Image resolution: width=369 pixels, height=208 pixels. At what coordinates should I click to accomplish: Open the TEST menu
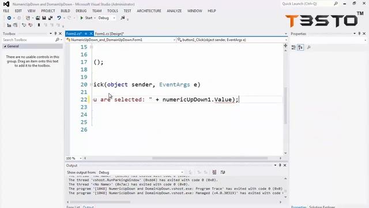point(127,11)
